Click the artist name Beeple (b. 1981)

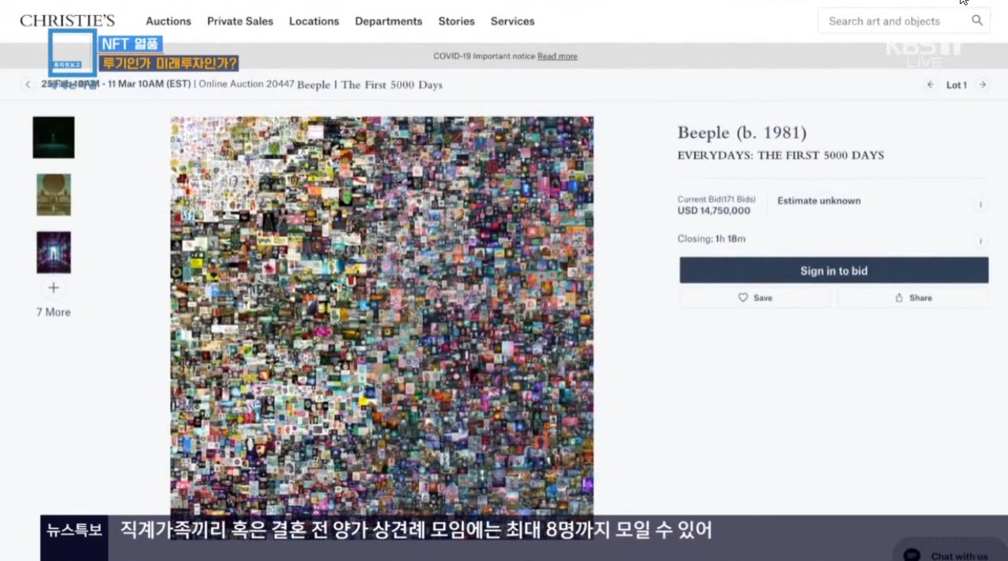(742, 133)
